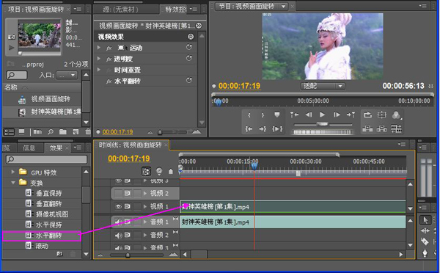Toggle the Loop playback button
The height and width of the screenshot is (273, 440).
click(x=367, y=114)
